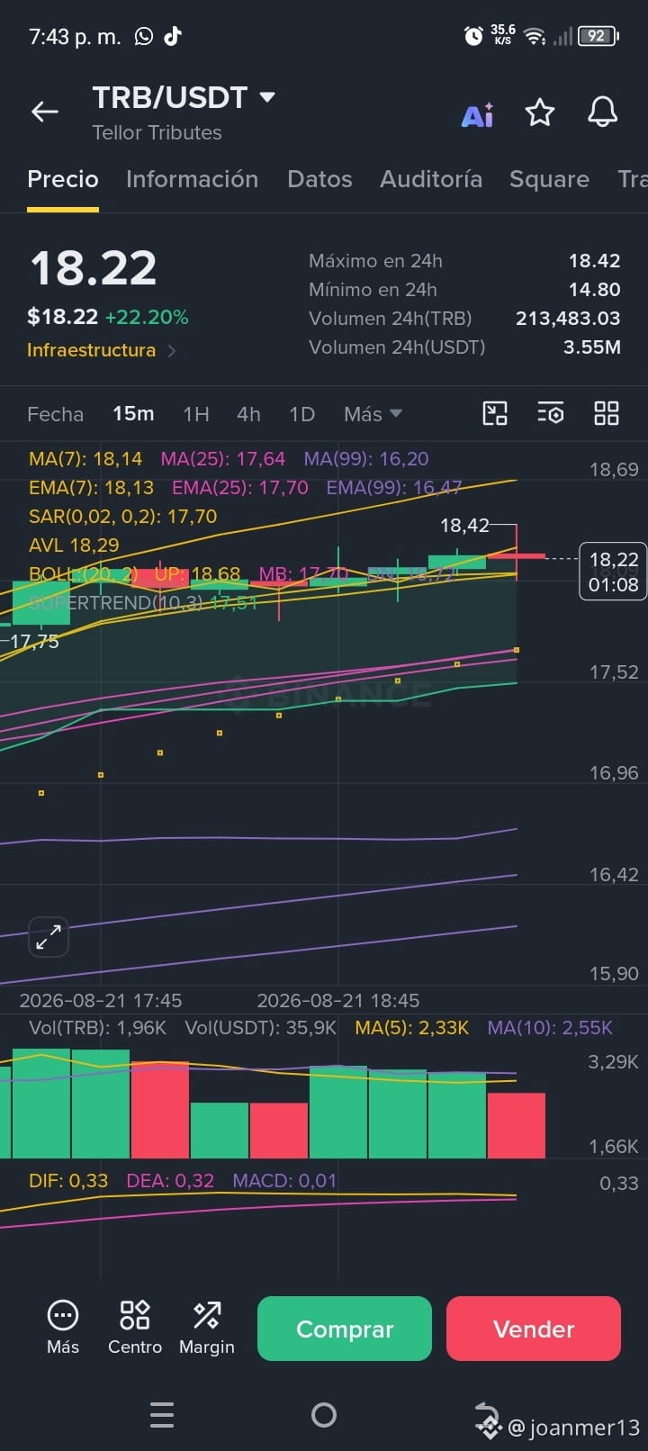The height and width of the screenshot is (1451, 648).
Task: Tap the alarm clock status icon
Action: (x=473, y=36)
